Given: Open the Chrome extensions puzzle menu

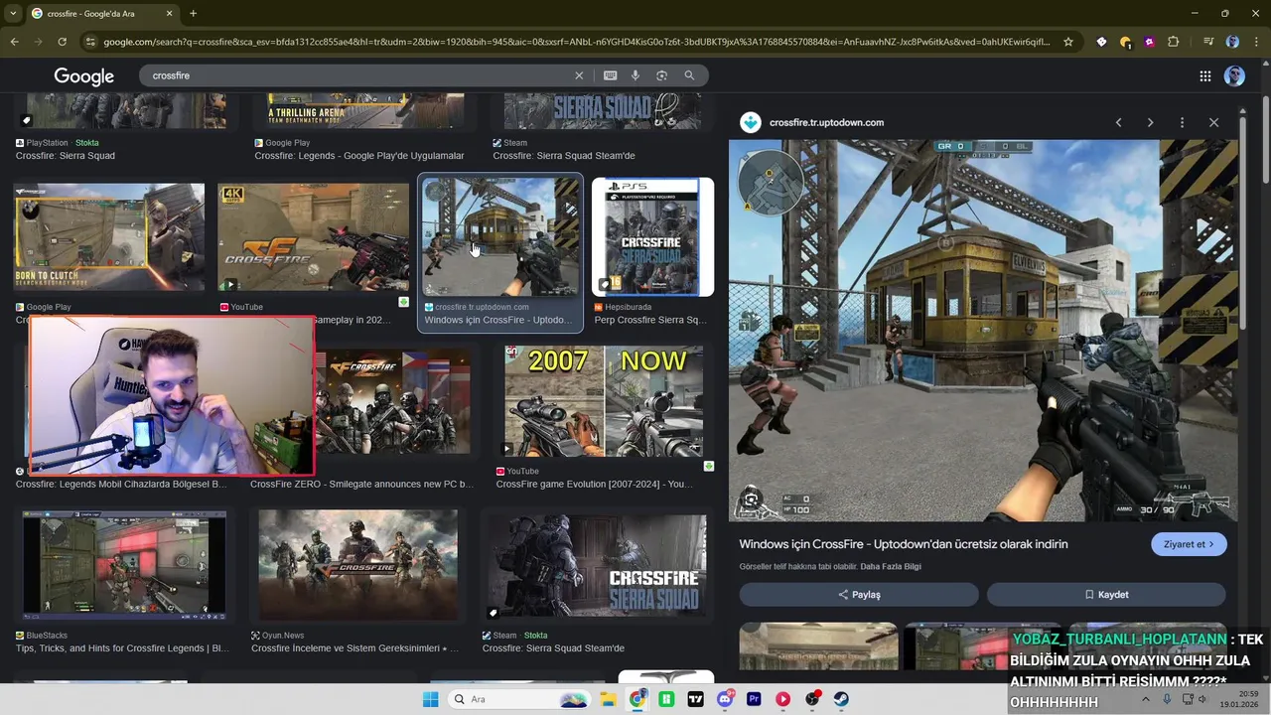Looking at the screenshot, I should click(x=1174, y=42).
